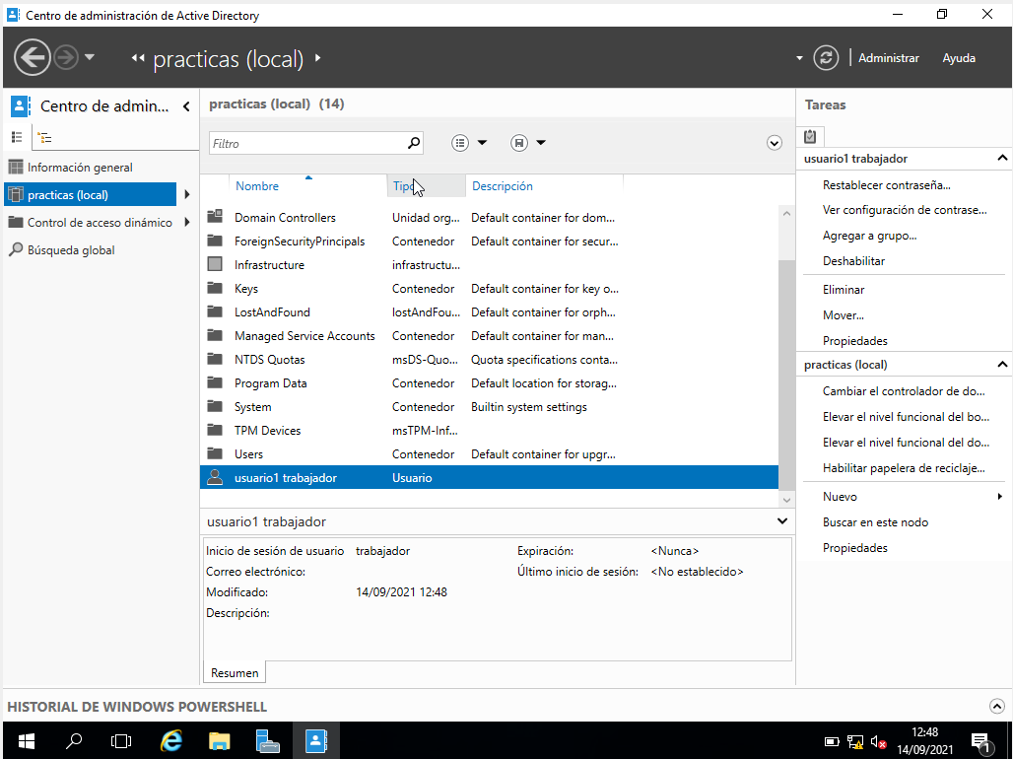Image resolution: width=1013 pixels, height=759 pixels.
Task: Expand the Control de acceso dinámico node
Action: [x=187, y=223]
